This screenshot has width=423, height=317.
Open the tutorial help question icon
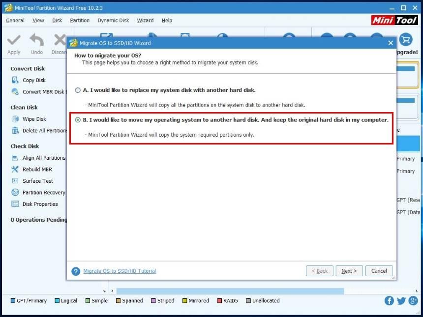(76, 271)
